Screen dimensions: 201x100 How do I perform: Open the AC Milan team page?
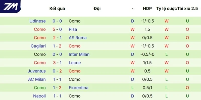pyautogui.click(x=37, y=79)
